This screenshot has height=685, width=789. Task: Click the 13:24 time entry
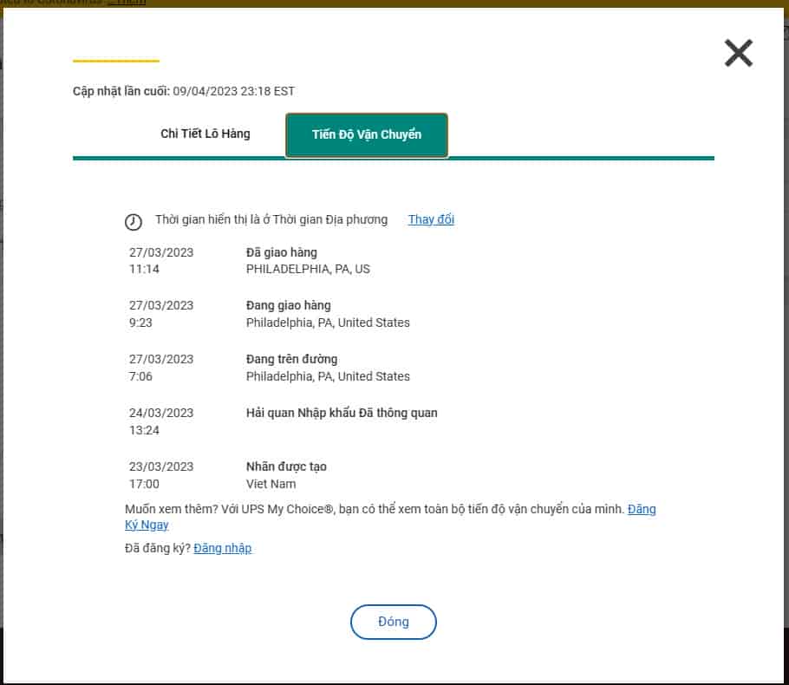coord(144,430)
